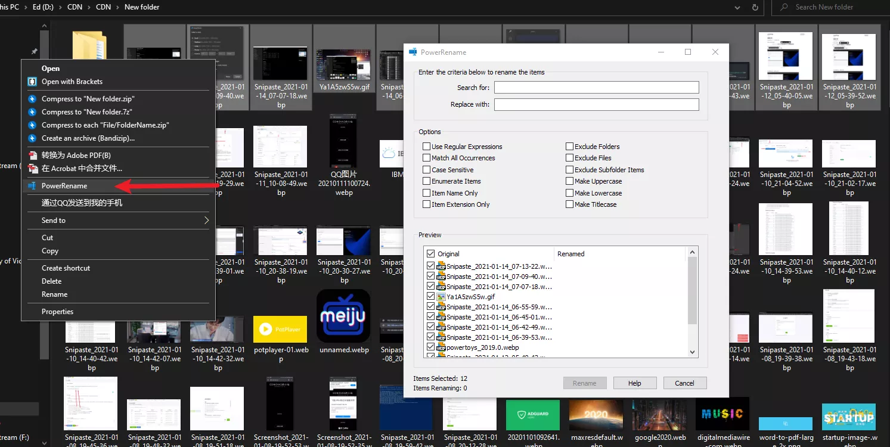Click the meiju TV icon thumbnail
The width and height of the screenshot is (890, 447).
pyautogui.click(x=343, y=316)
